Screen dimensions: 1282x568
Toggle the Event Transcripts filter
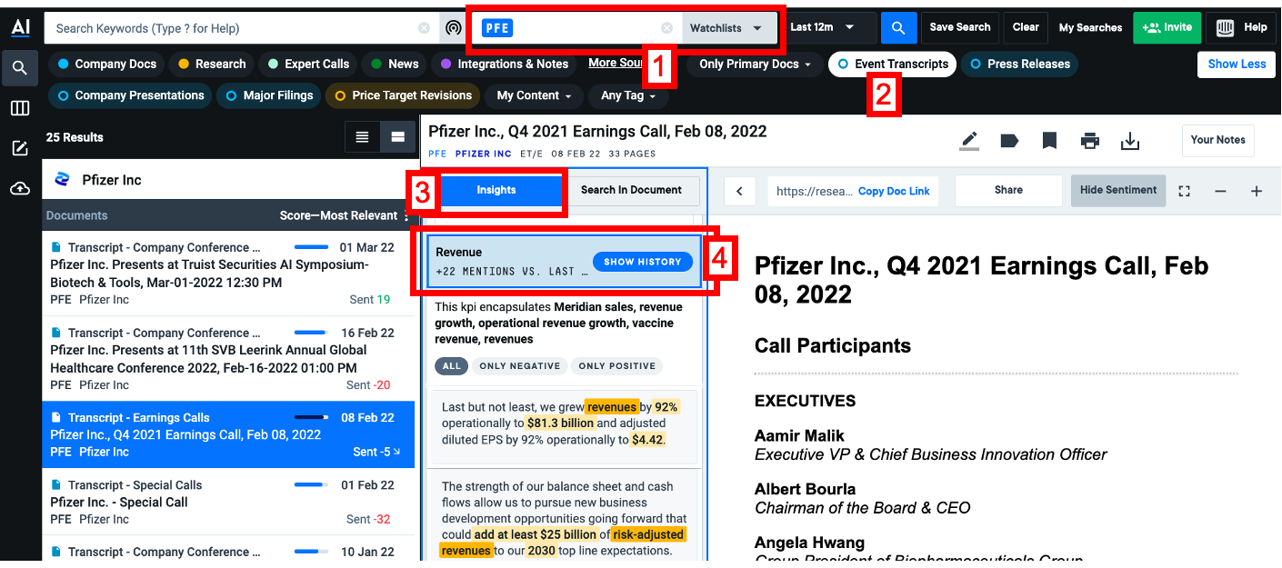[x=892, y=65]
